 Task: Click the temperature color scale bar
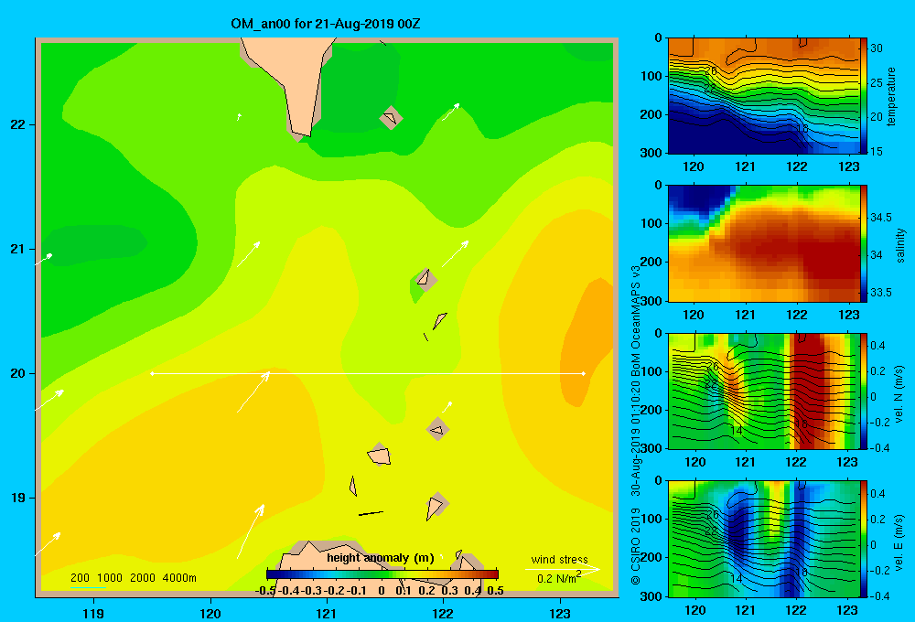pyautogui.click(x=864, y=96)
